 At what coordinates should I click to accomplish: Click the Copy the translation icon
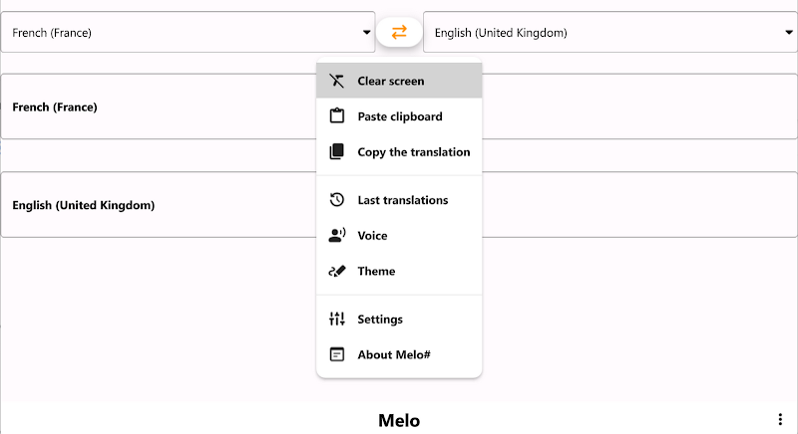[337, 152]
